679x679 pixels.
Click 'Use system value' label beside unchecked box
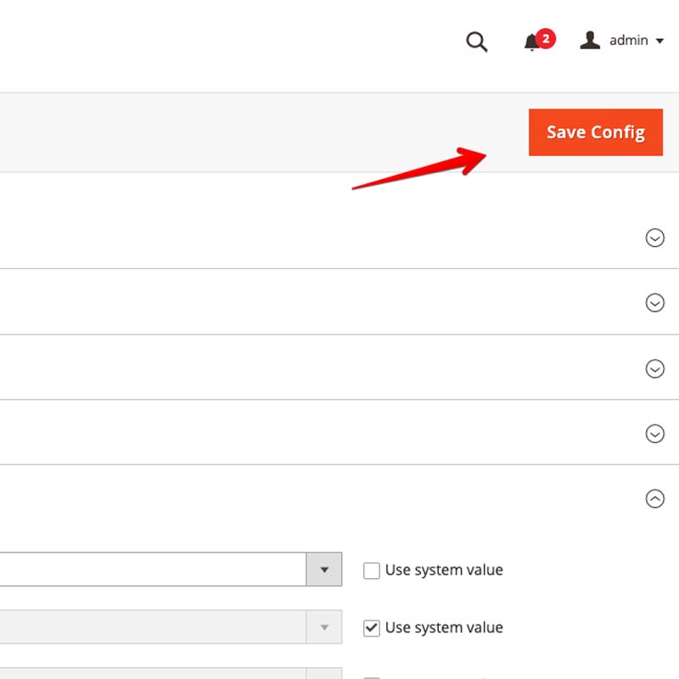pos(444,570)
